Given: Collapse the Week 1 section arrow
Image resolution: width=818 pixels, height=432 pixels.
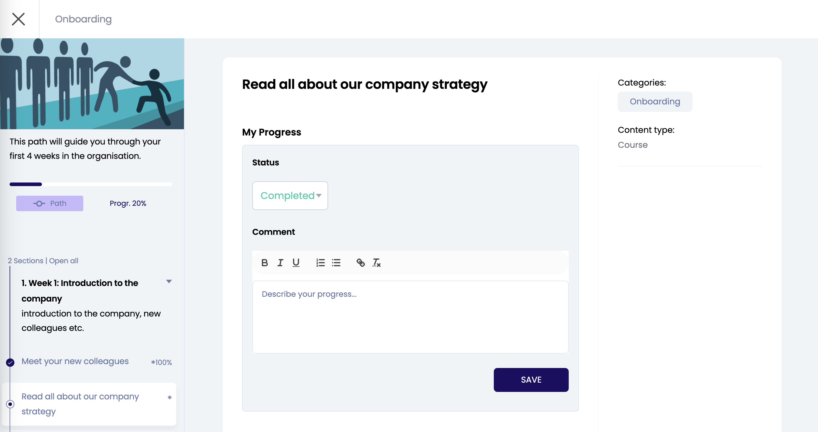Looking at the screenshot, I should 169,282.
